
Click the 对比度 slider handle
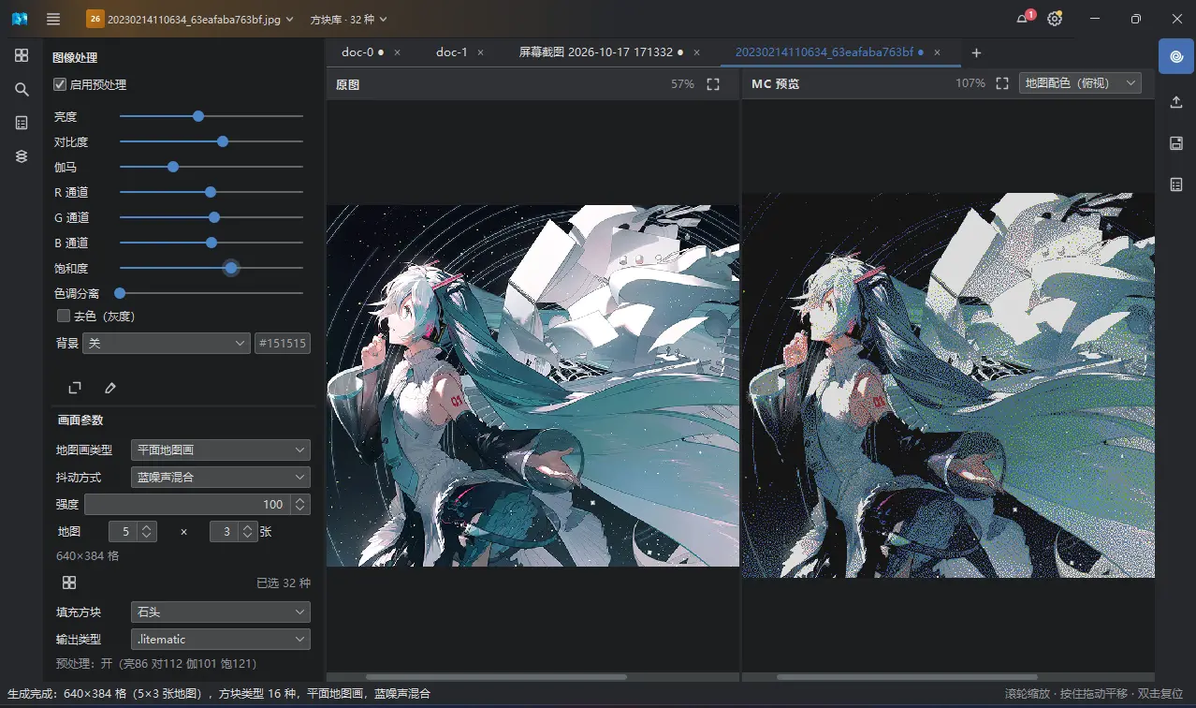[x=222, y=141]
